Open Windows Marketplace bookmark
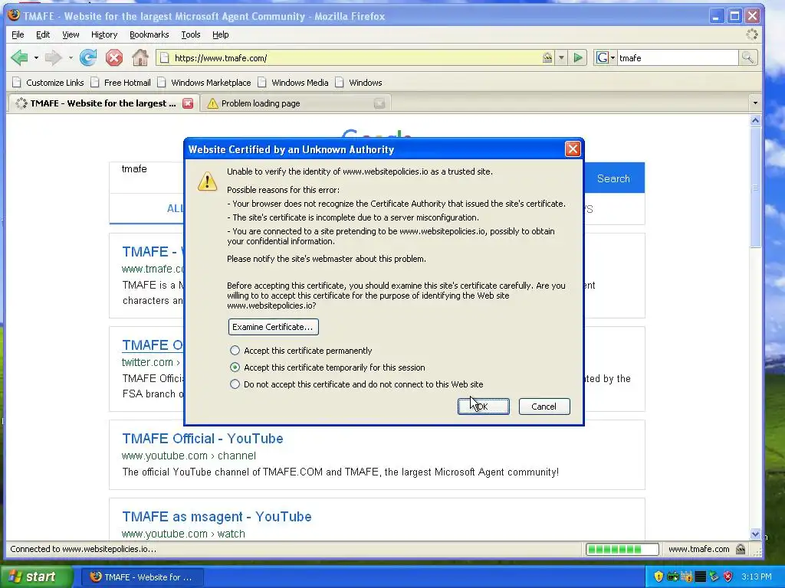 click(204, 83)
